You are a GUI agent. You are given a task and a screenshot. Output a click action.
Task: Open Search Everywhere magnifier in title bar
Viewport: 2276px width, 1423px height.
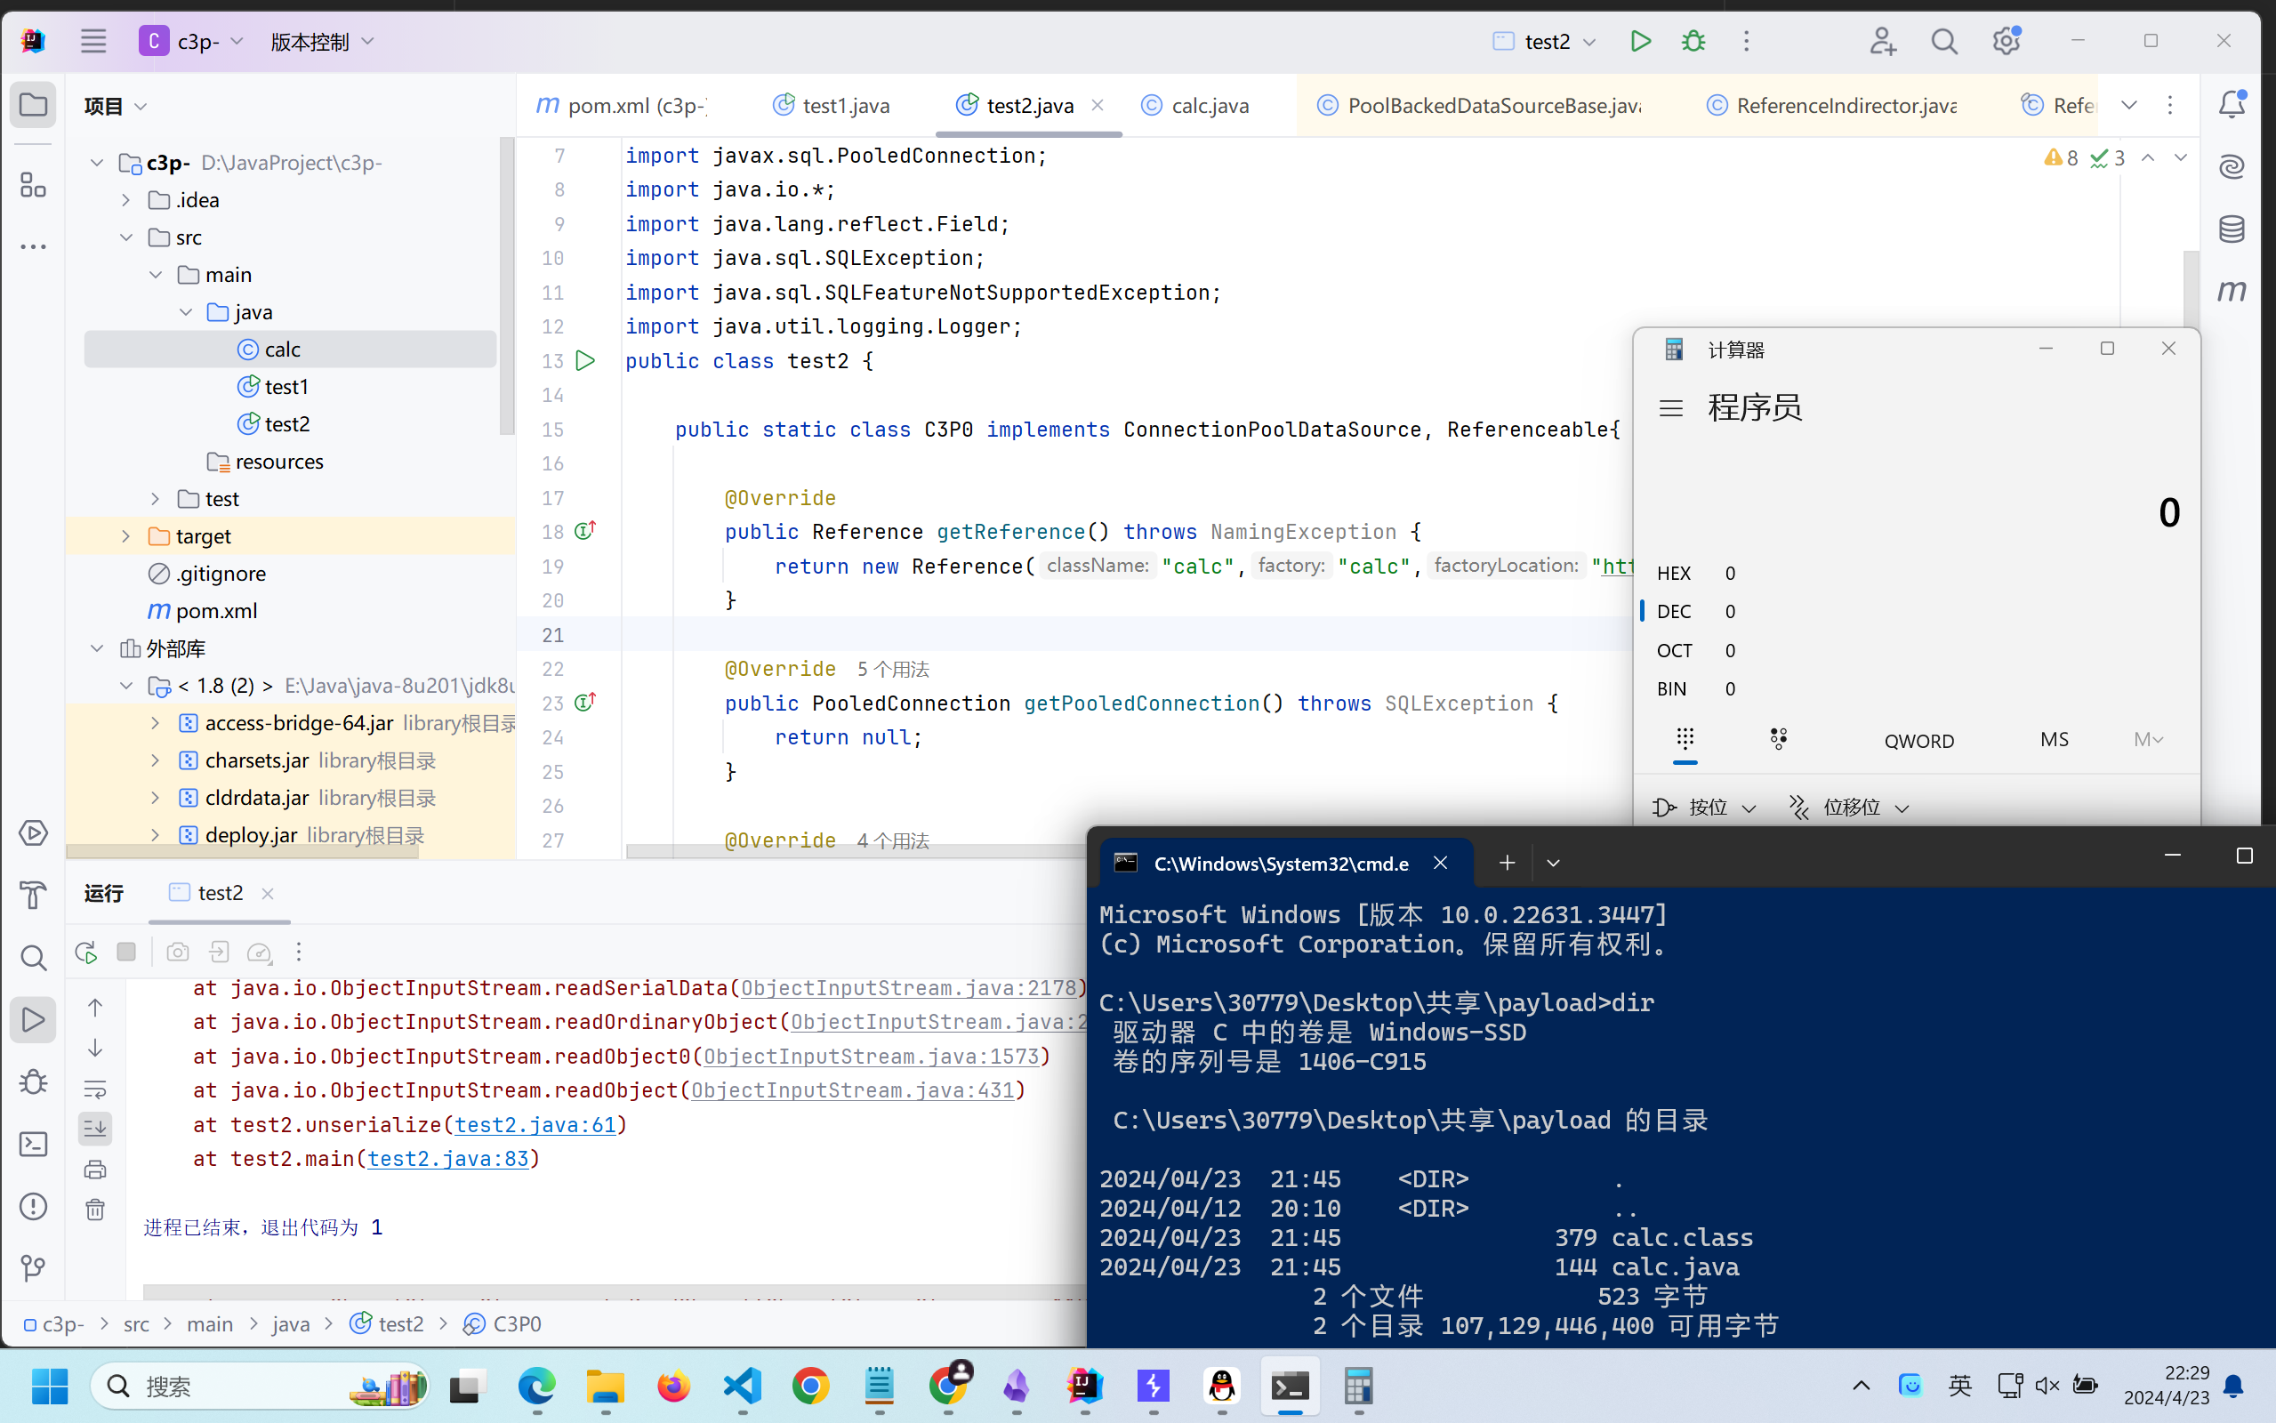[x=1944, y=42]
